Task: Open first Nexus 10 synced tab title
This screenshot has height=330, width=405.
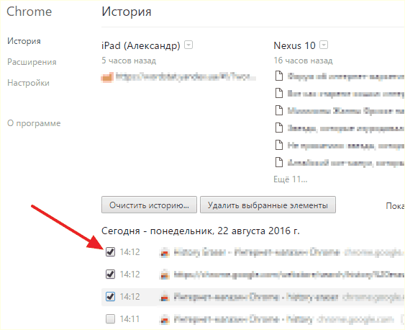Action: pos(346,76)
